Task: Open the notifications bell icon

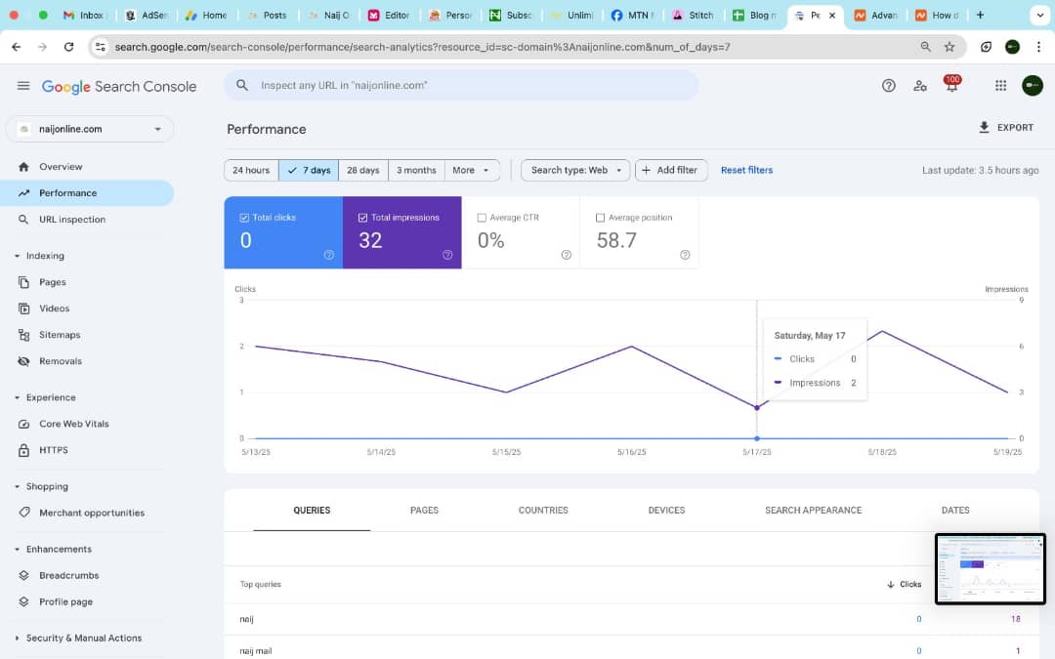Action: pyautogui.click(x=950, y=86)
